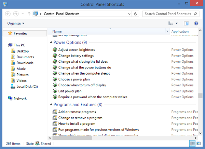Show the preview pane icon

coord(186,24)
